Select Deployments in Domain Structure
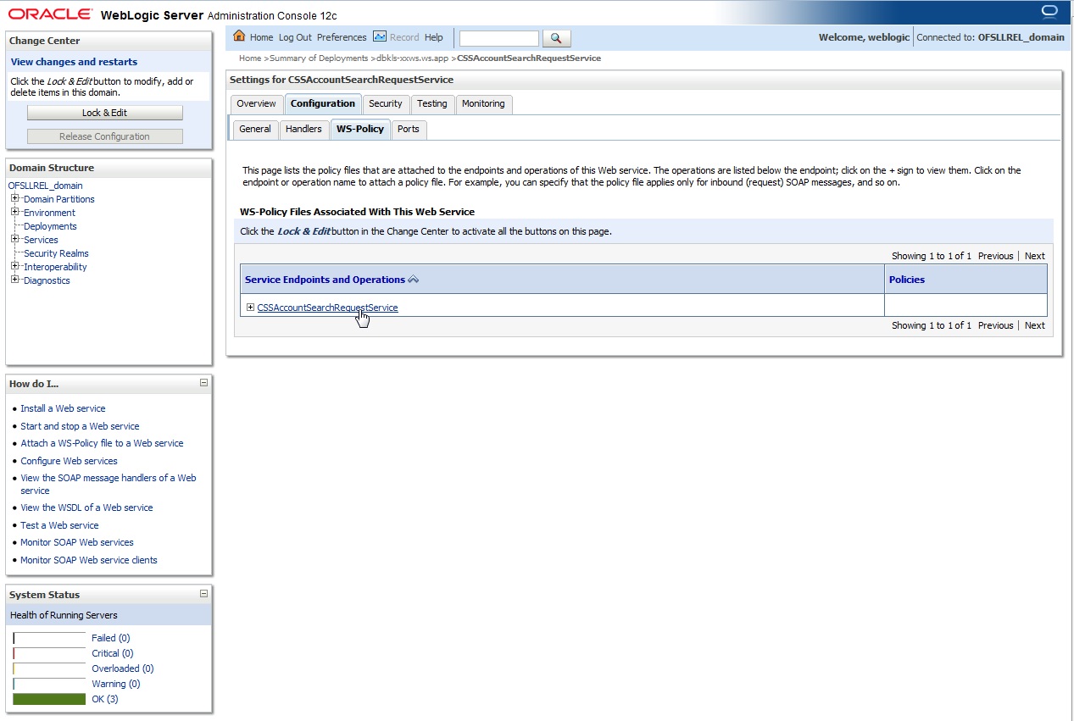Screen dimensions: 1074x721 (x=50, y=226)
